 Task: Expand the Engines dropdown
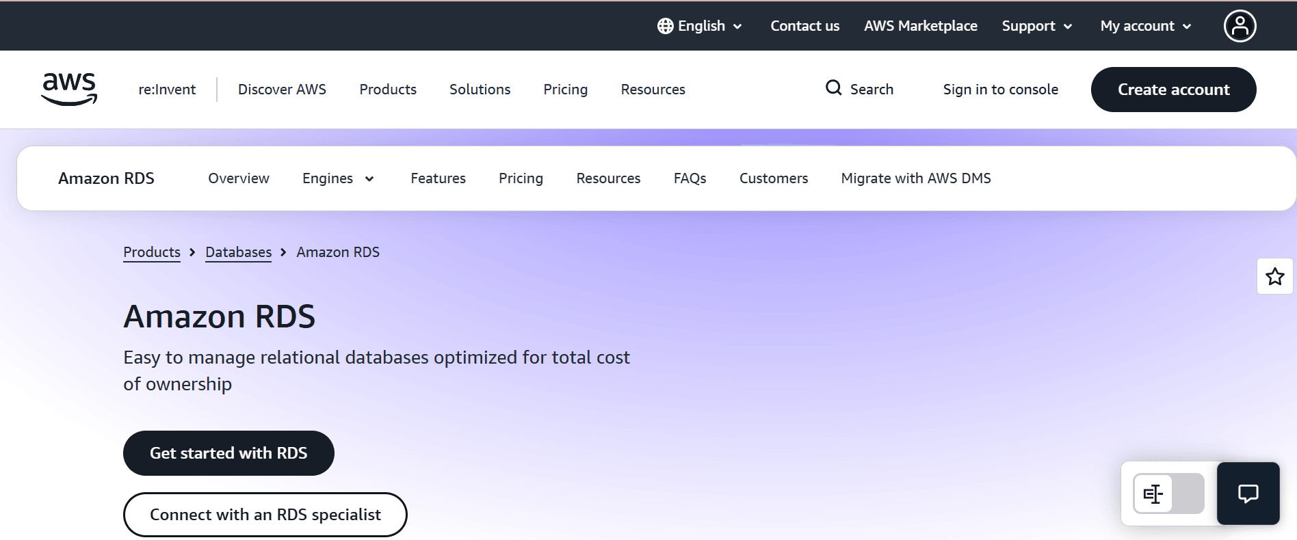coord(338,178)
